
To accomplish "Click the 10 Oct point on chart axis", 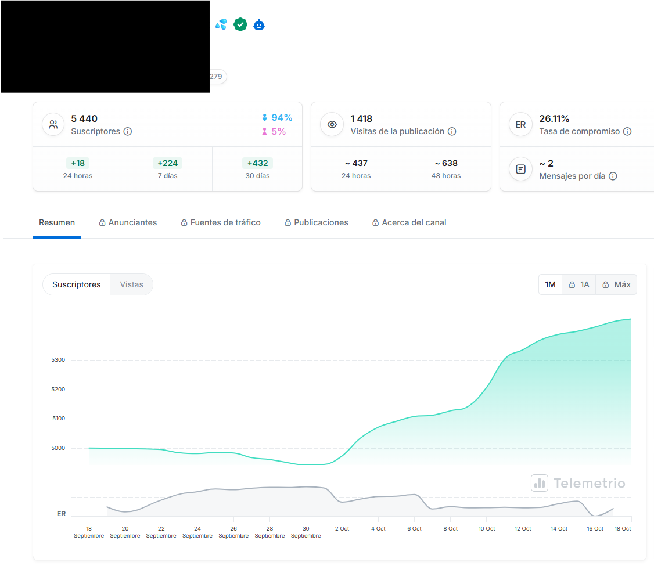I will 487,528.
